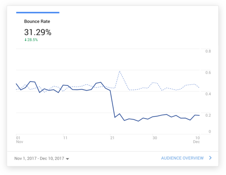
Task: Click the 28.5% change percentage
Action: pos(32,40)
